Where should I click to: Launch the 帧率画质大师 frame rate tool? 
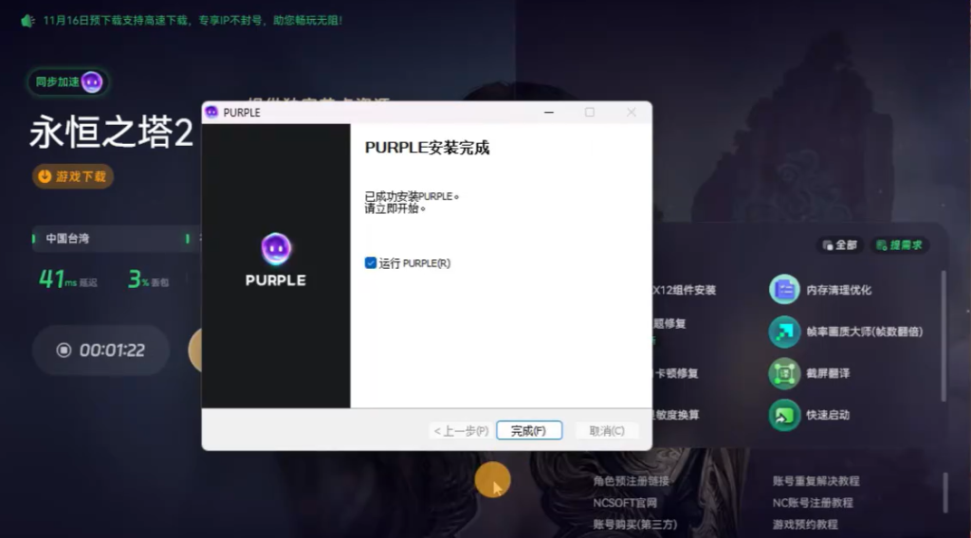tap(784, 332)
